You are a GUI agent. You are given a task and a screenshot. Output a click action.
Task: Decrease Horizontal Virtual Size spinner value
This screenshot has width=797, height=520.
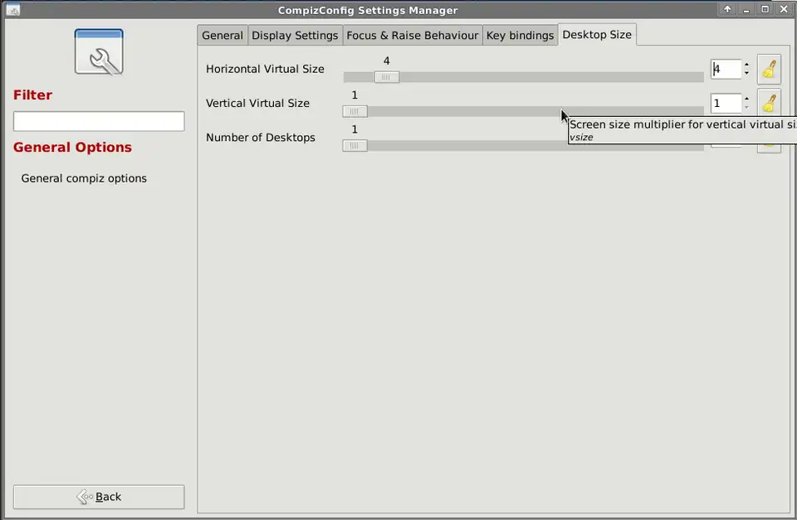pyautogui.click(x=746, y=74)
